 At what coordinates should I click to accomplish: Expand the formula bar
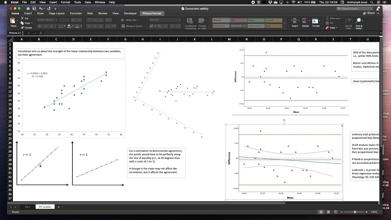point(381,33)
